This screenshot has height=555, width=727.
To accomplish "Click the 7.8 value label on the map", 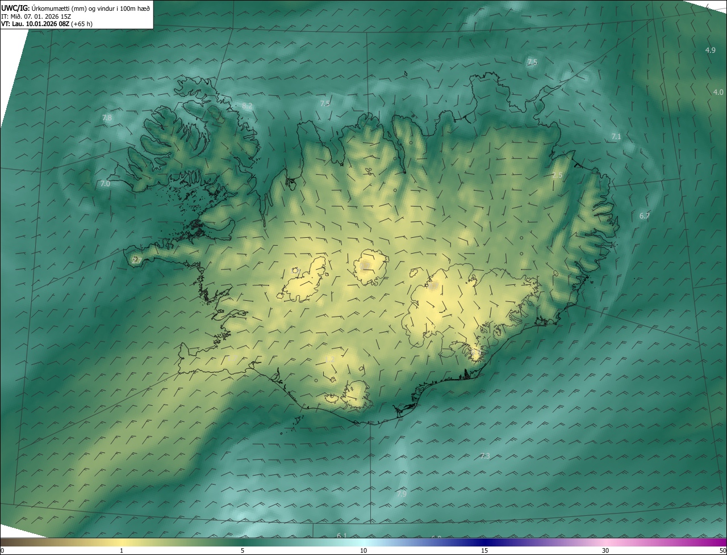I will point(107,117).
